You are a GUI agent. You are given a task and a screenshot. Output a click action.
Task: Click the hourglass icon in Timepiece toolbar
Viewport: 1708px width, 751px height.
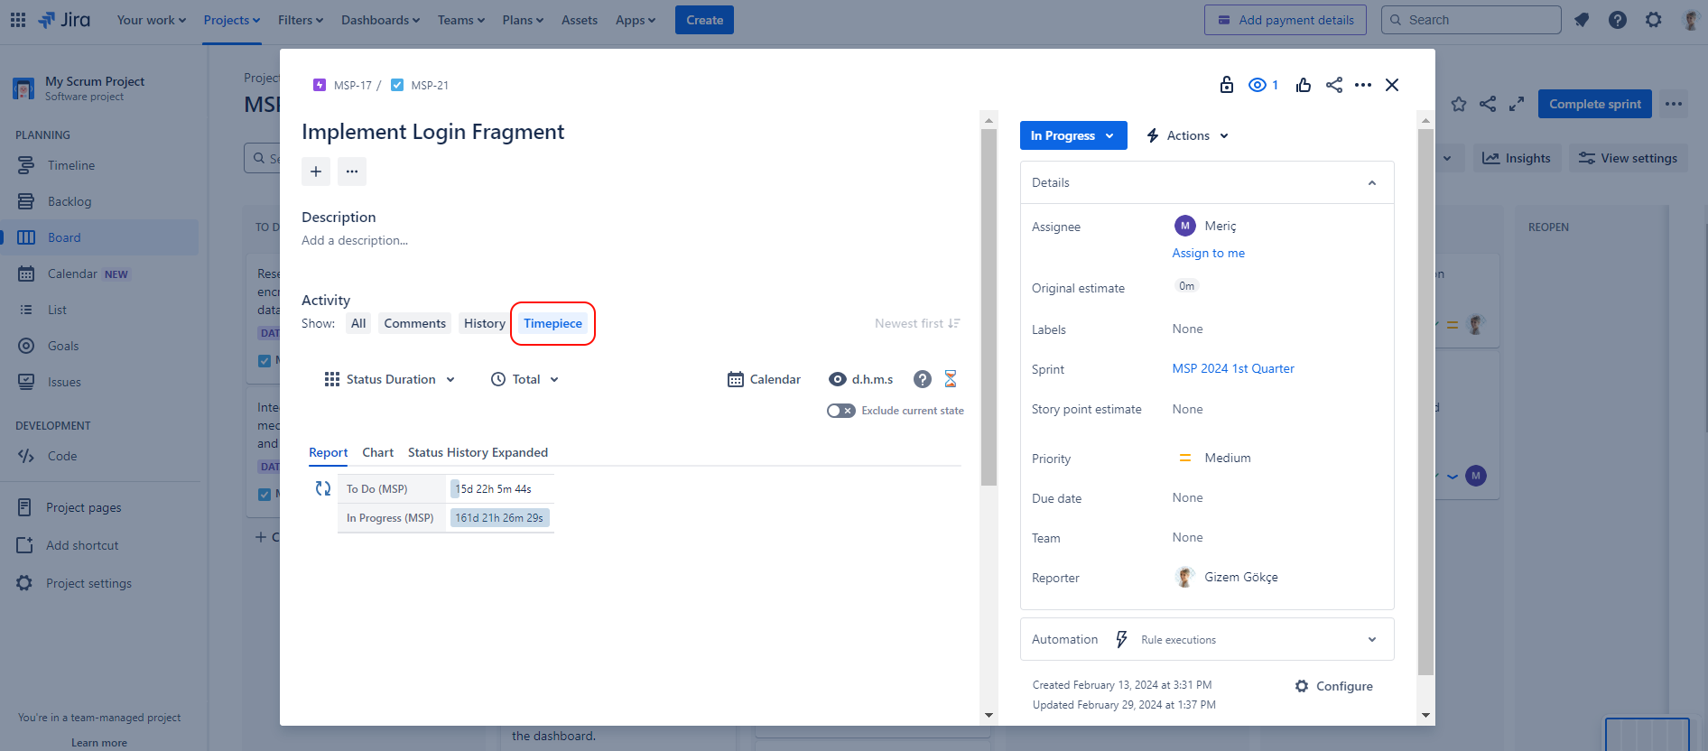pyautogui.click(x=950, y=379)
